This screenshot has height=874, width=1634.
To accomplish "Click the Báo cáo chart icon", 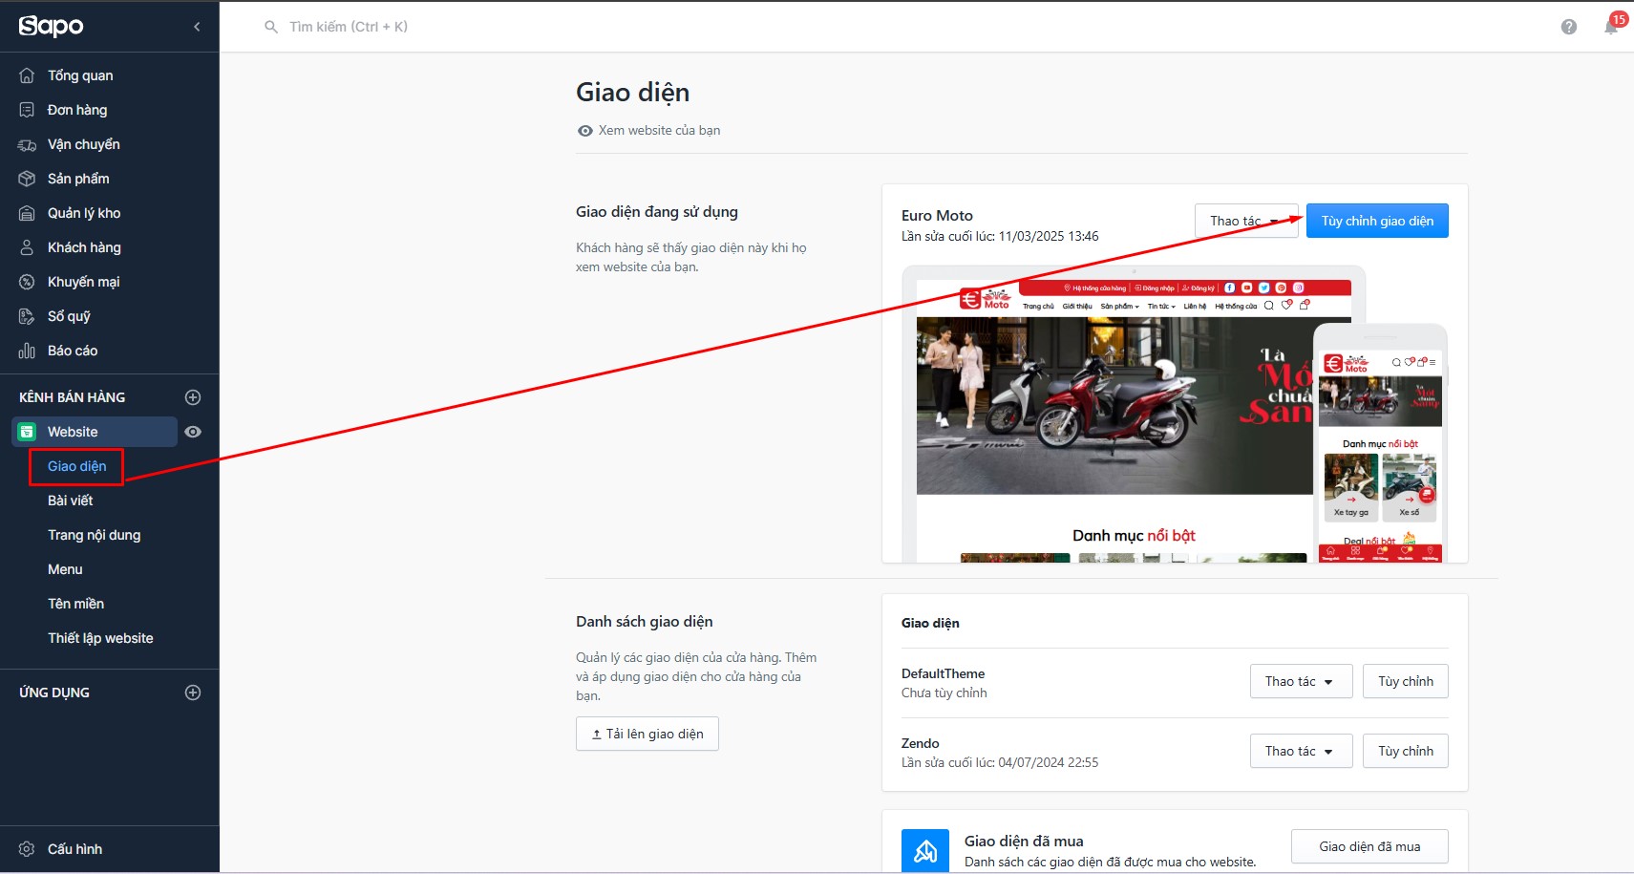I will (27, 351).
